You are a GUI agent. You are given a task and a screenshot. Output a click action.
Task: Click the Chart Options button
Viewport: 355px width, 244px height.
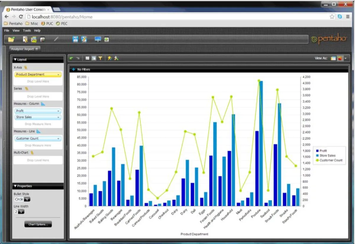coord(38,224)
